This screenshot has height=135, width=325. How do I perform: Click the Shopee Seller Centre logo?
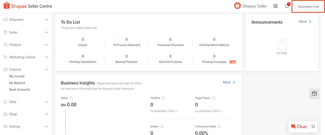point(28,6)
